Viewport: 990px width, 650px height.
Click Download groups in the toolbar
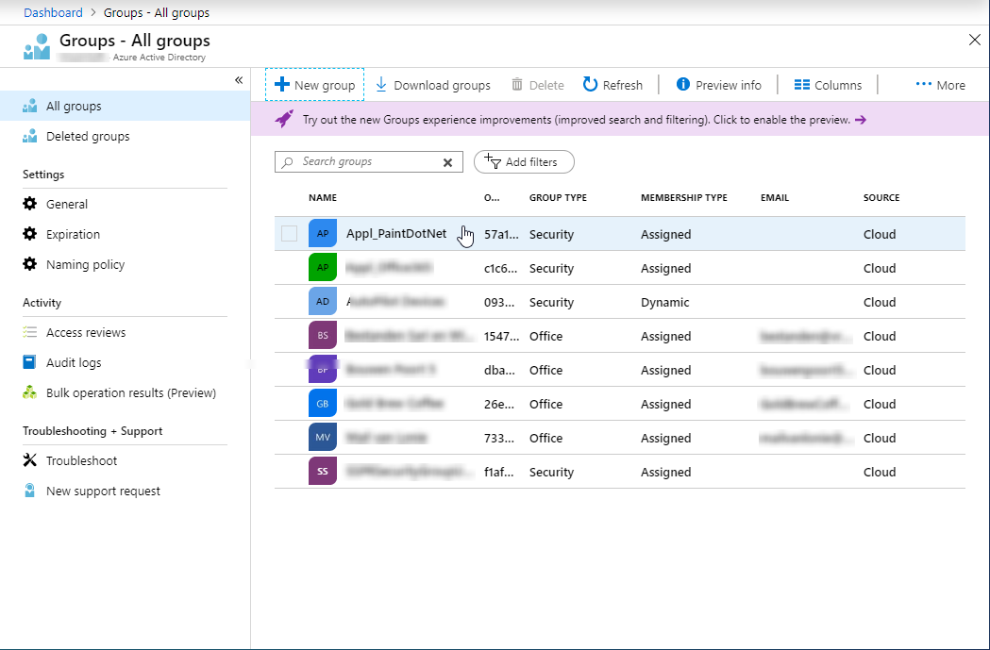coord(433,85)
